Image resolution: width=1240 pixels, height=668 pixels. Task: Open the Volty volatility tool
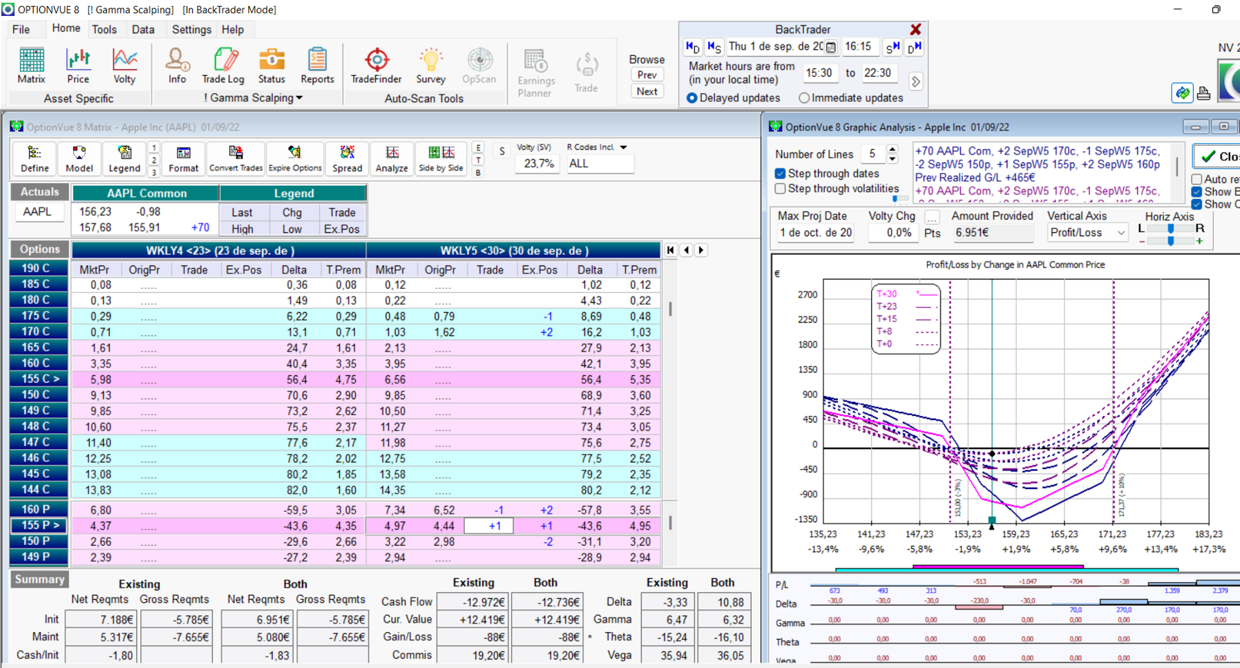(x=124, y=66)
